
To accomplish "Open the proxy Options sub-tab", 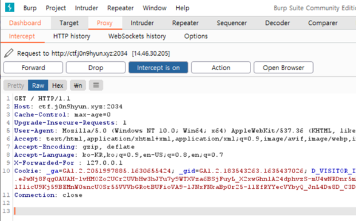I will tap(196, 36).
